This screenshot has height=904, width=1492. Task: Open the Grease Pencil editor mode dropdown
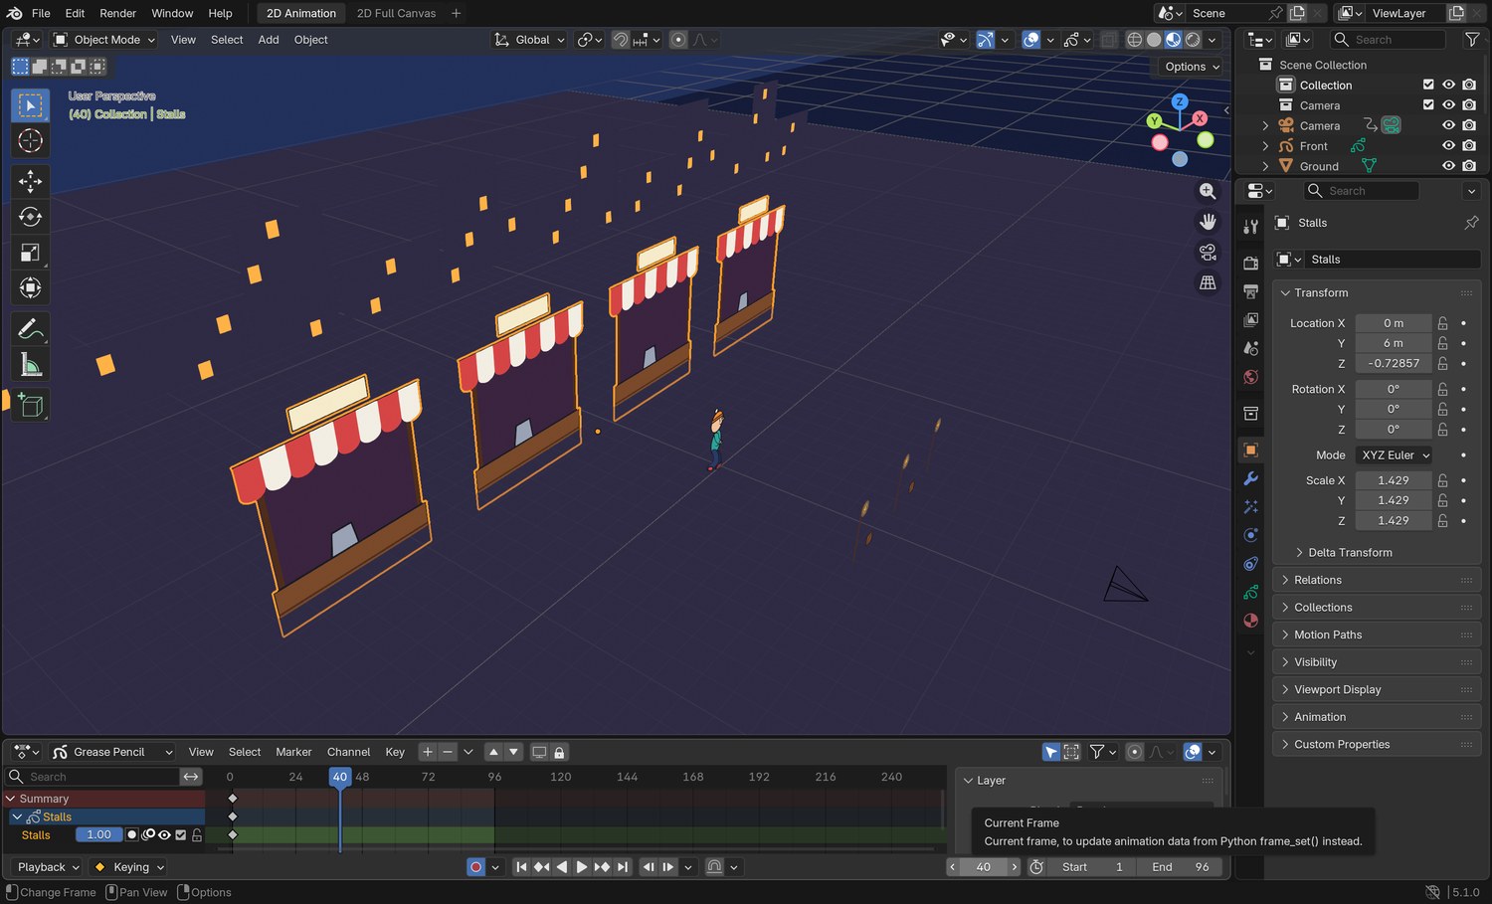coord(112,752)
